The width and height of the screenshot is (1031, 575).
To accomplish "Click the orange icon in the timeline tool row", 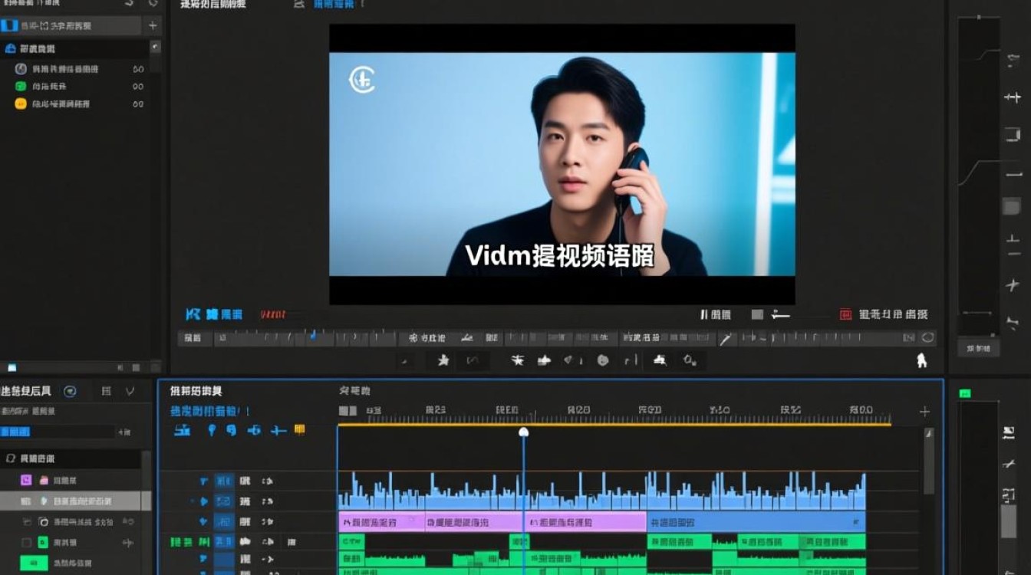I will pos(299,429).
